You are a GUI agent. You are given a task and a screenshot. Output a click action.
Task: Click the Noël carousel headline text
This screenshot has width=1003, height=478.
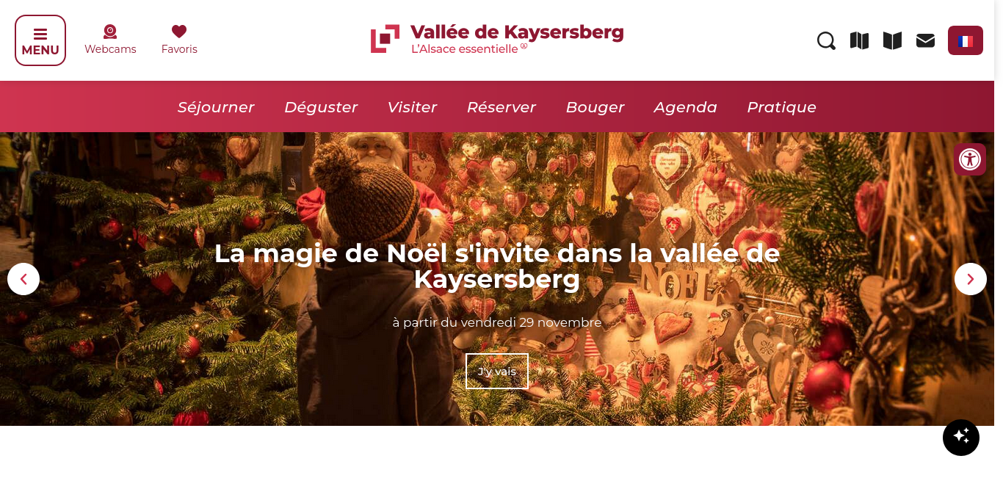pos(497,266)
